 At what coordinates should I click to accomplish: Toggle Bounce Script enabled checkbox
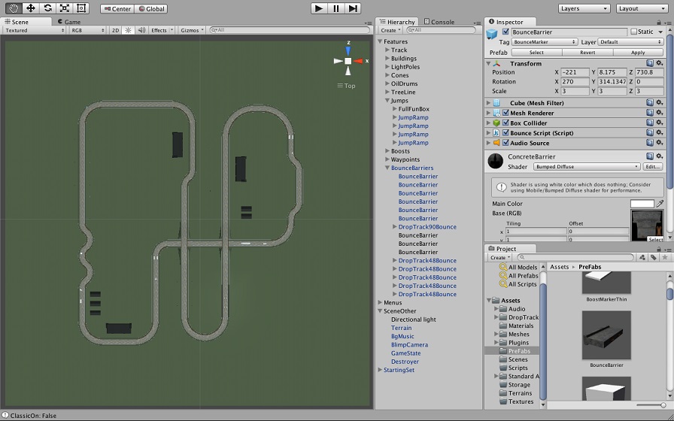[x=506, y=133]
